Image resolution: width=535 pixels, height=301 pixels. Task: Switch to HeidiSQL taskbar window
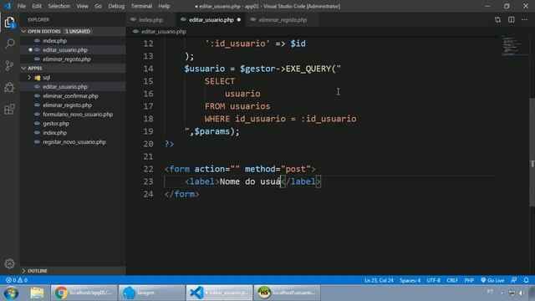click(x=287, y=293)
